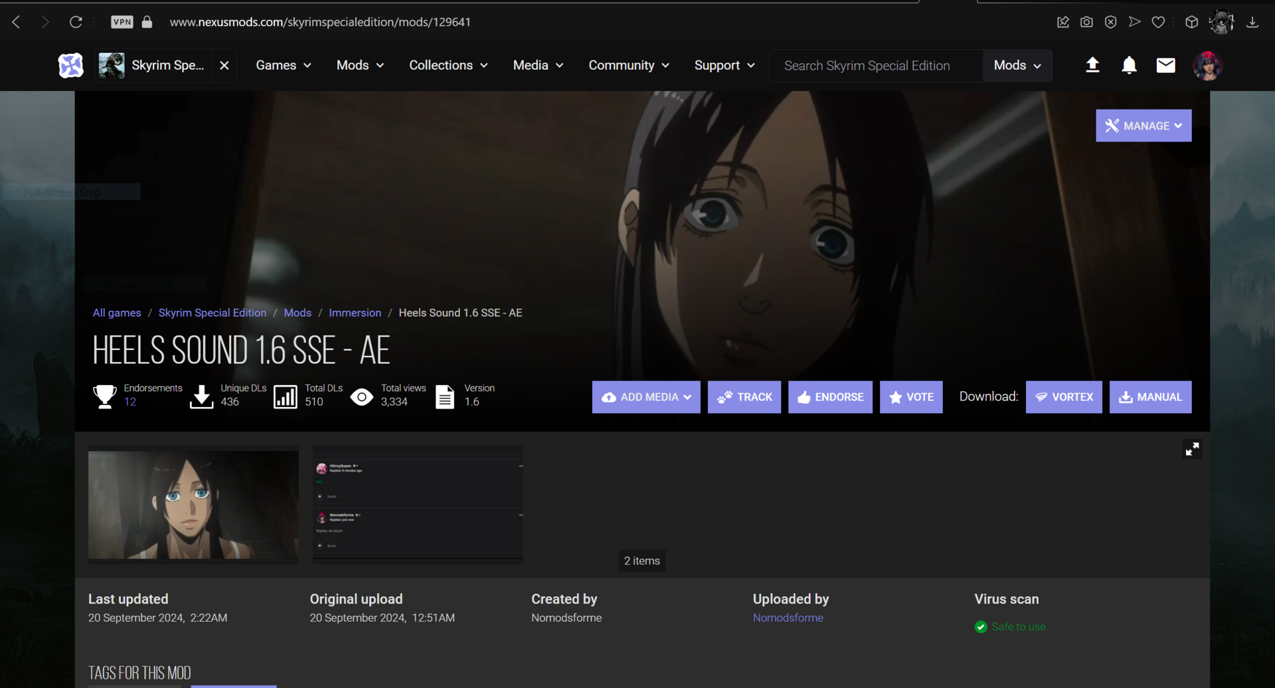
Task: Track this mod
Action: tap(744, 397)
